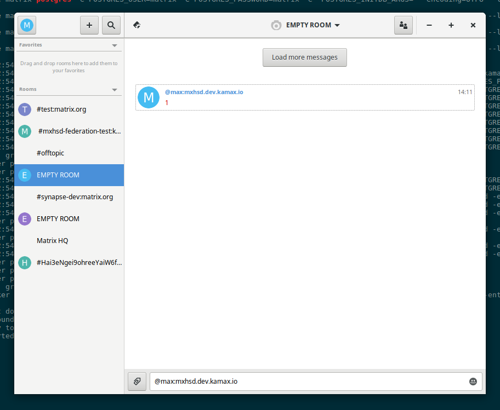Click the plus button to add a room

[x=89, y=25]
